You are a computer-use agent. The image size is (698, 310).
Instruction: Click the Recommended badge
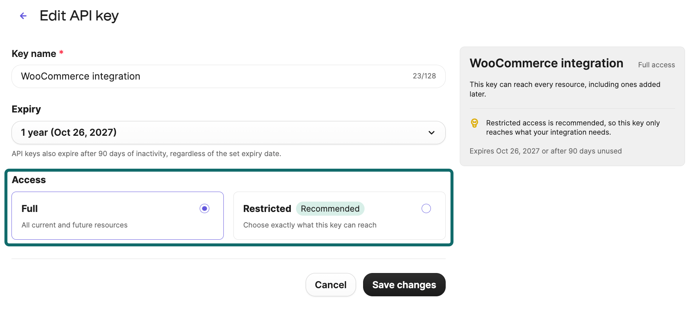(x=330, y=209)
